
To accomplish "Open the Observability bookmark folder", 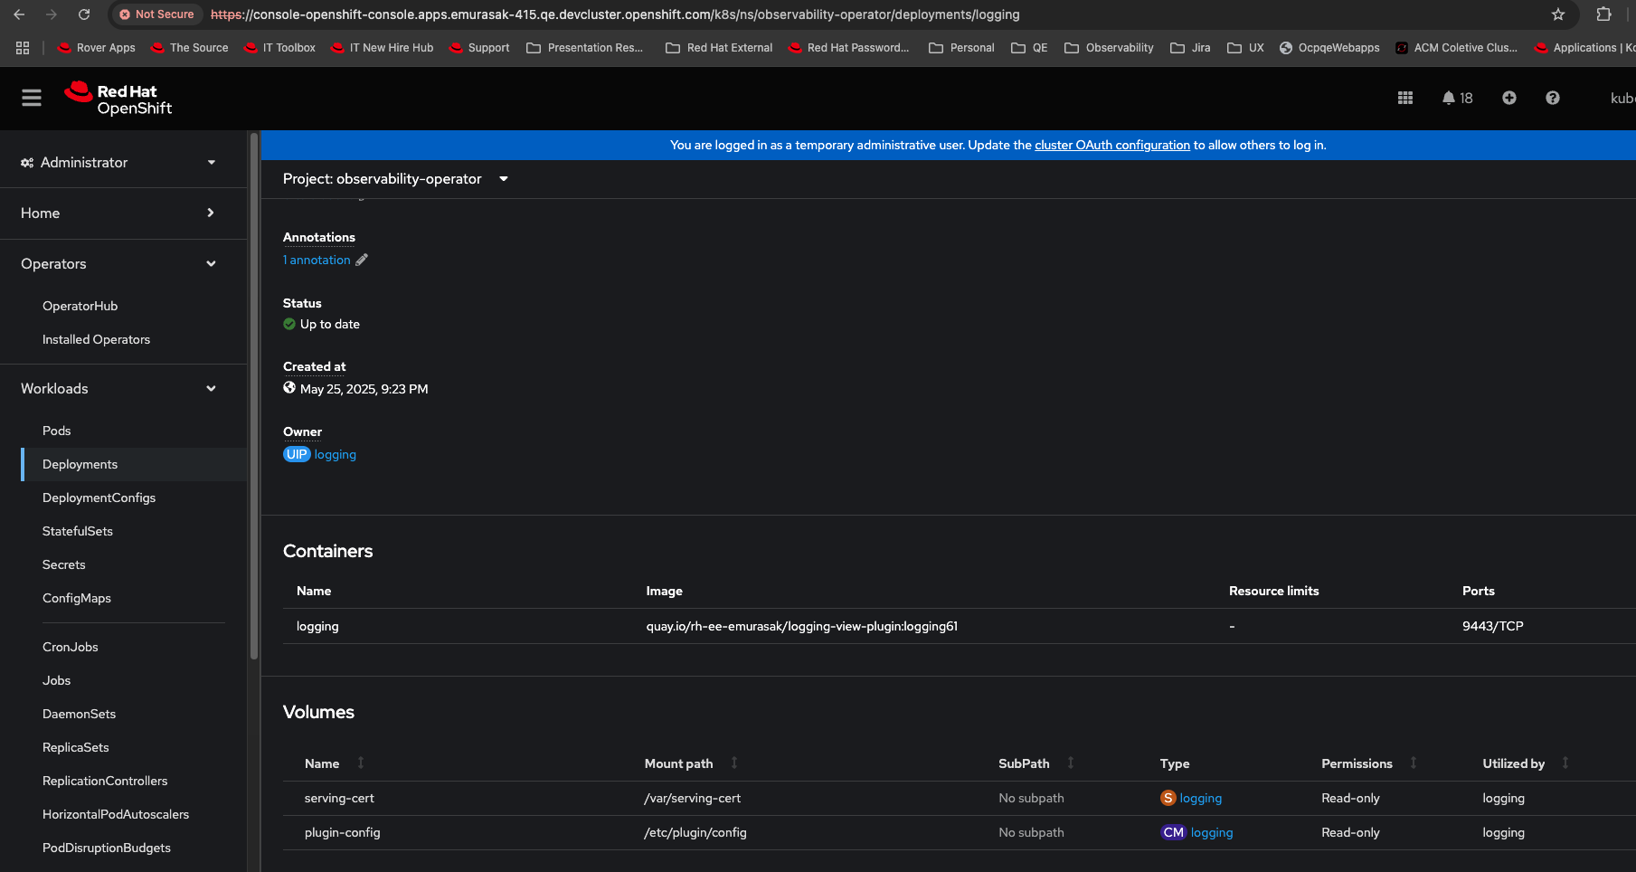I will 1109,48.
